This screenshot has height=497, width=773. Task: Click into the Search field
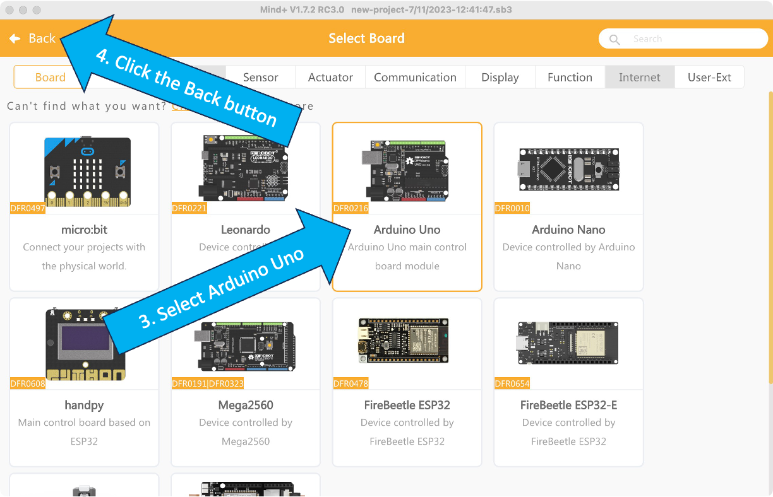[688, 39]
